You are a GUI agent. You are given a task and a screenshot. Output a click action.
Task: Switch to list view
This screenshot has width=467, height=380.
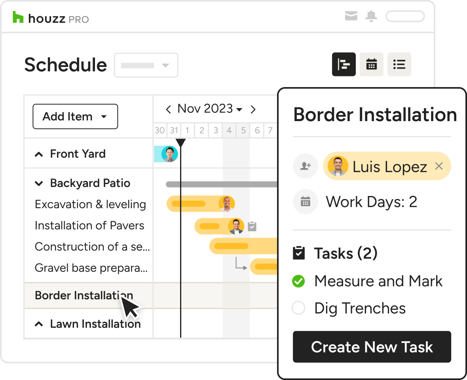(399, 64)
